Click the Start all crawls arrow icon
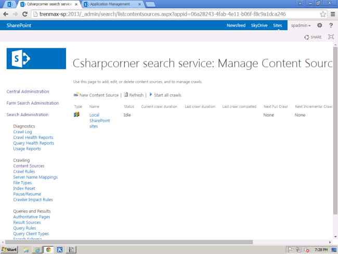 pos(151,94)
